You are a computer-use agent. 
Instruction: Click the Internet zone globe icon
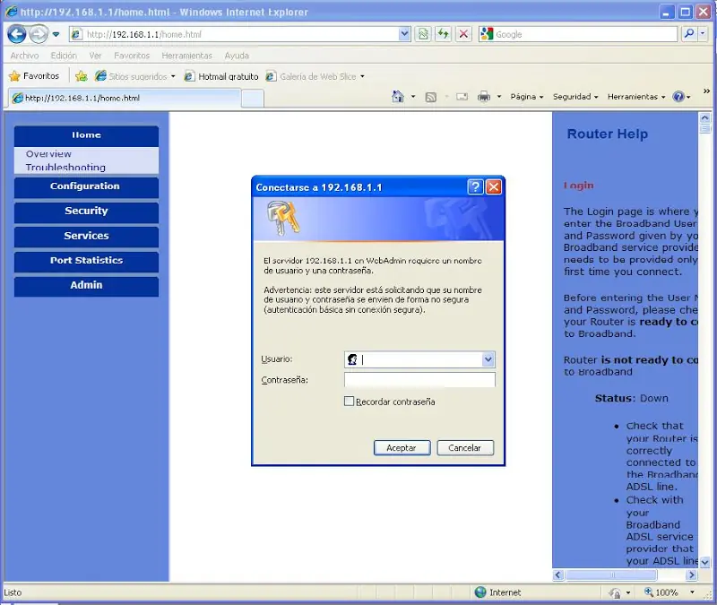pos(480,592)
